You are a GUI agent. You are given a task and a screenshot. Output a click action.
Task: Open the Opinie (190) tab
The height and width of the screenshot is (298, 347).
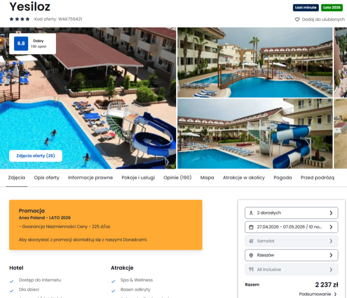click(x=177, y=178)
